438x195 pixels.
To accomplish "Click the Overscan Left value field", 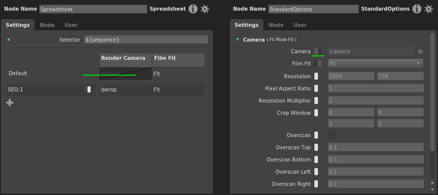I will point(376,172).
